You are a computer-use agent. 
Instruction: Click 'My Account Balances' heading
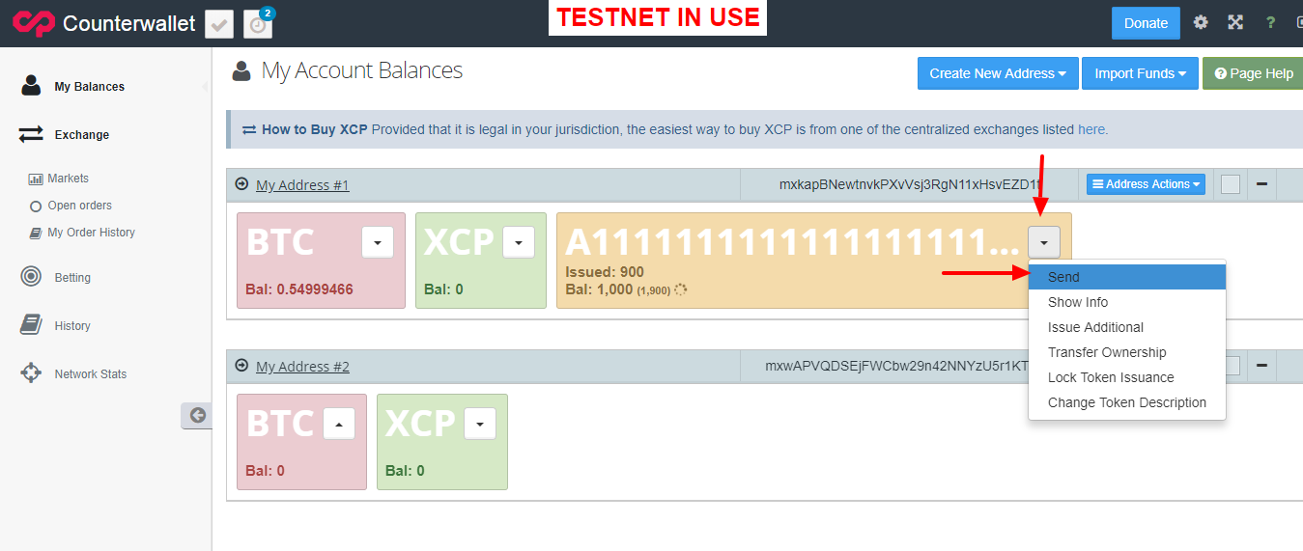click(x=362, y=70)
